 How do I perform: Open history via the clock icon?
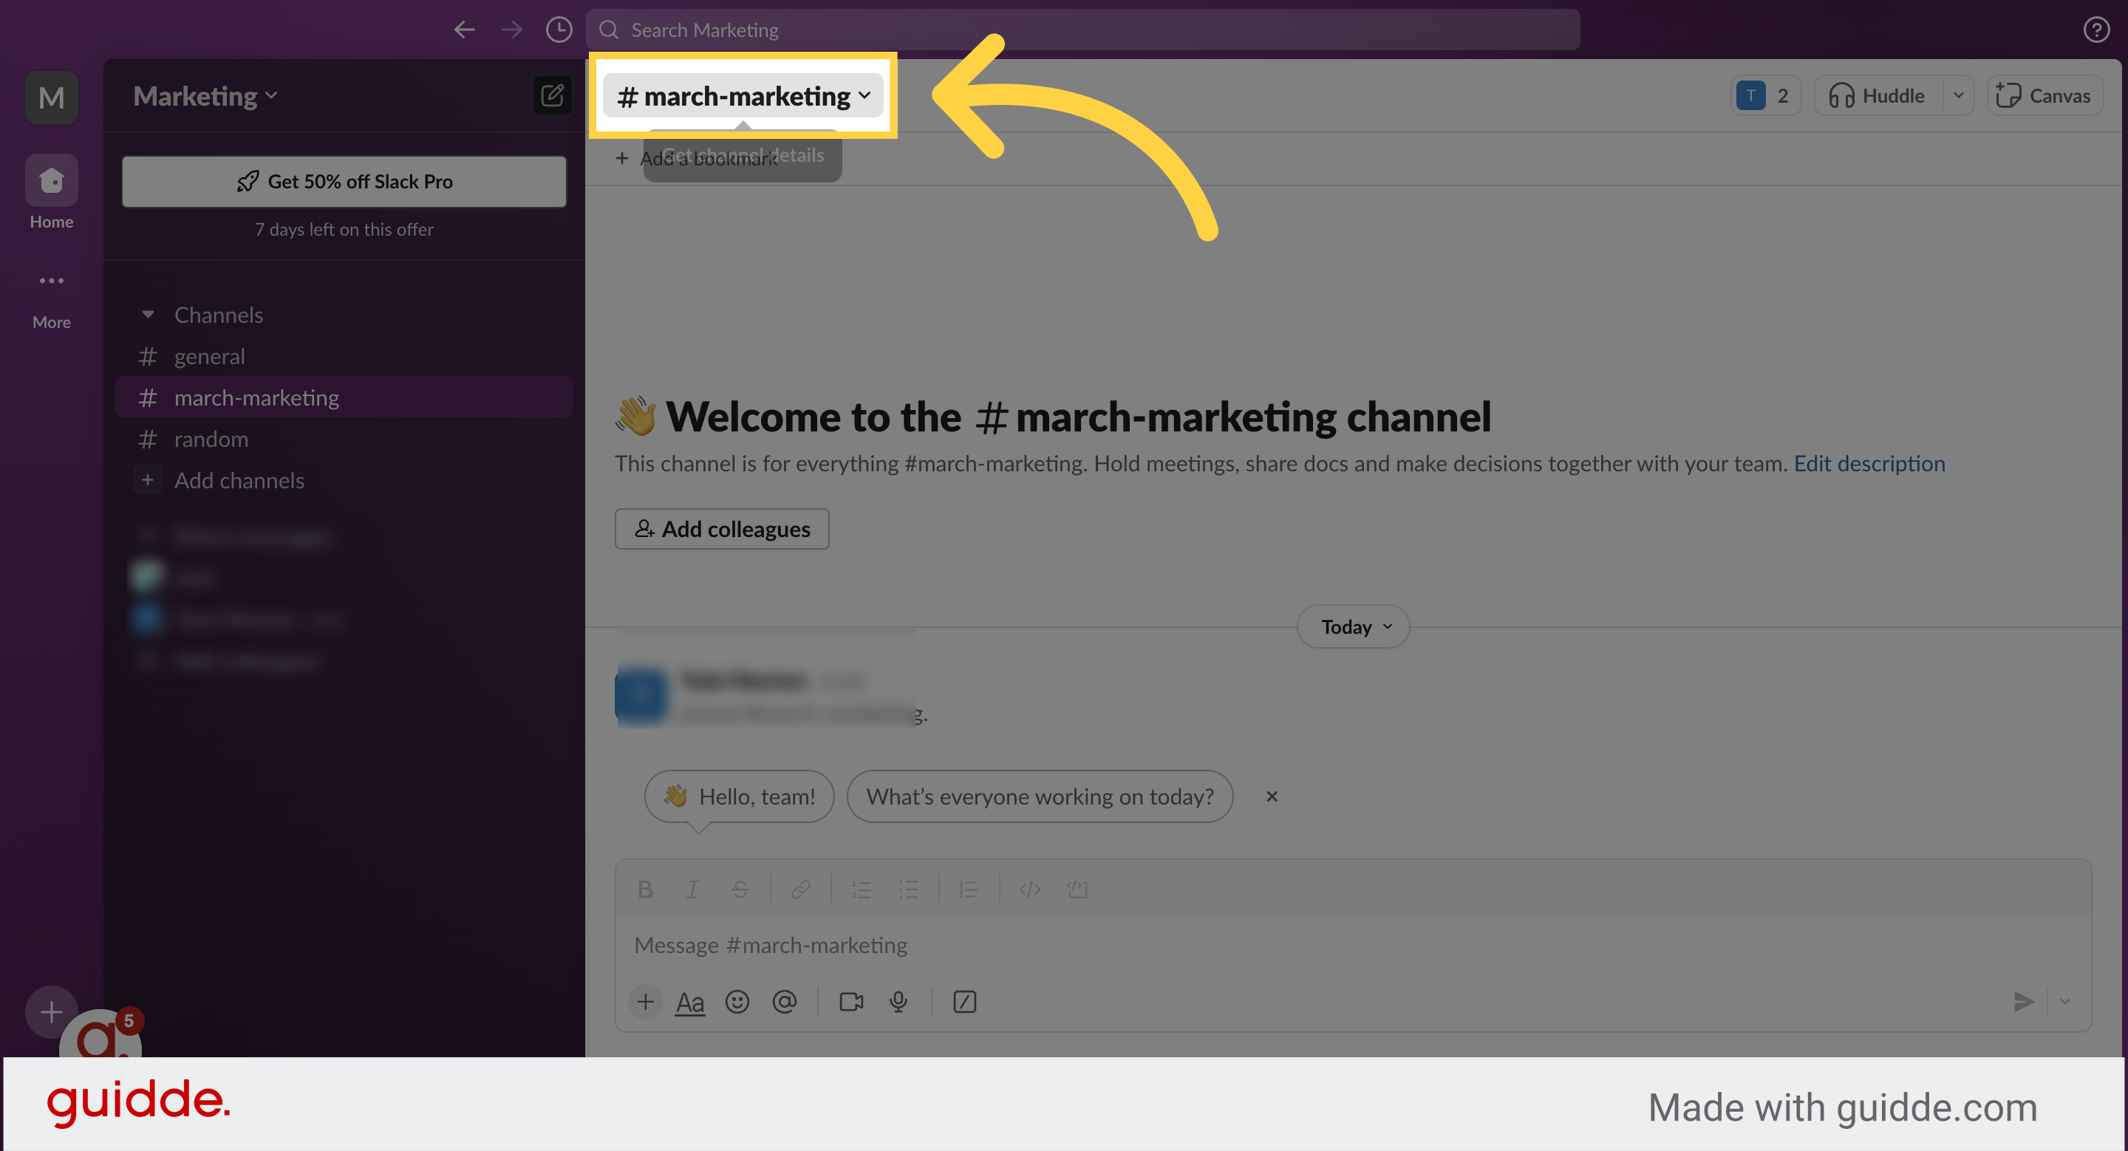(559, 29)
